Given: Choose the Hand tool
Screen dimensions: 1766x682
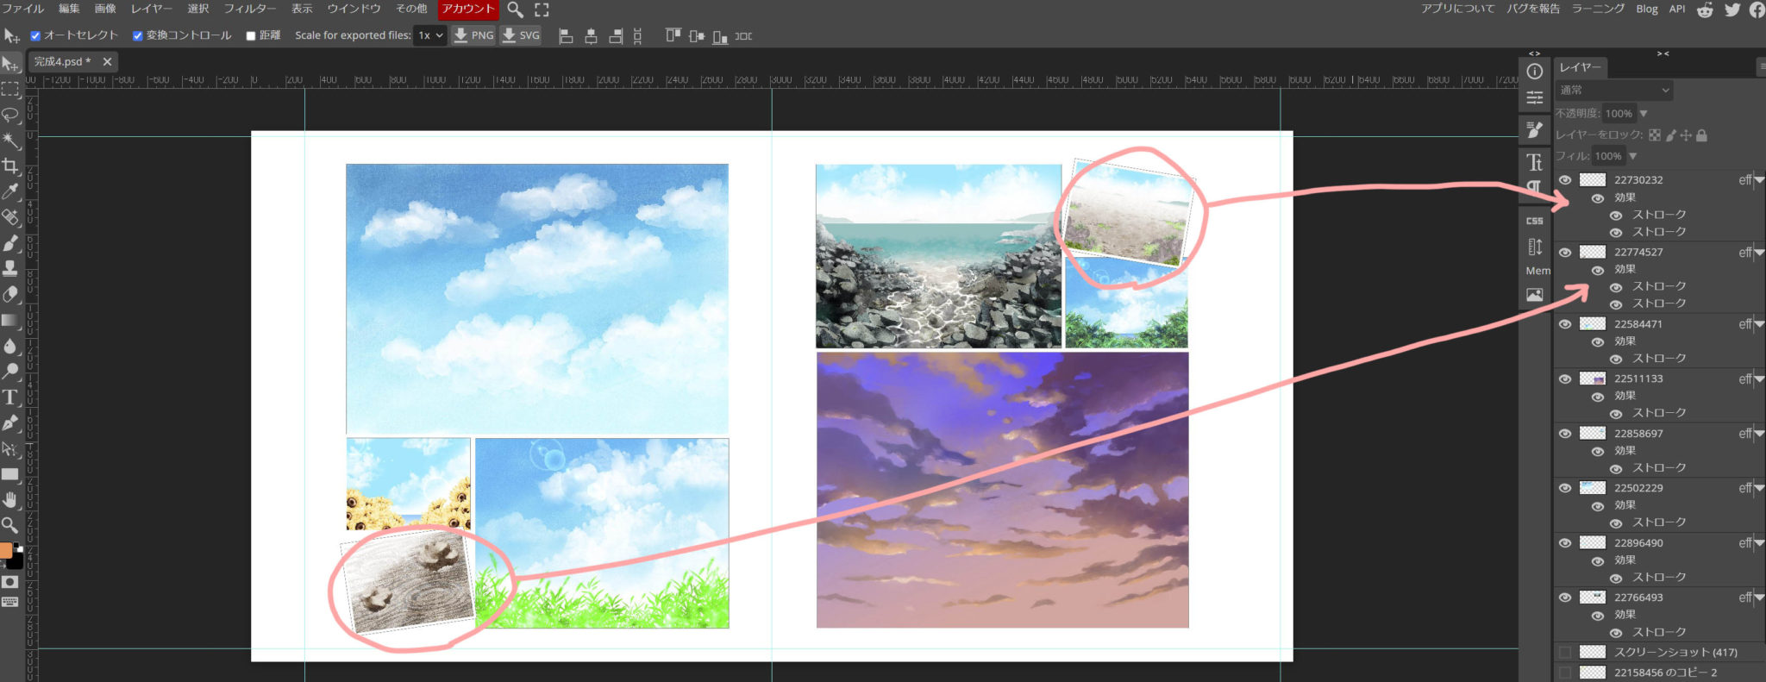Looking at the screenshot, I should pyautogui.click(x=10, y=499).
